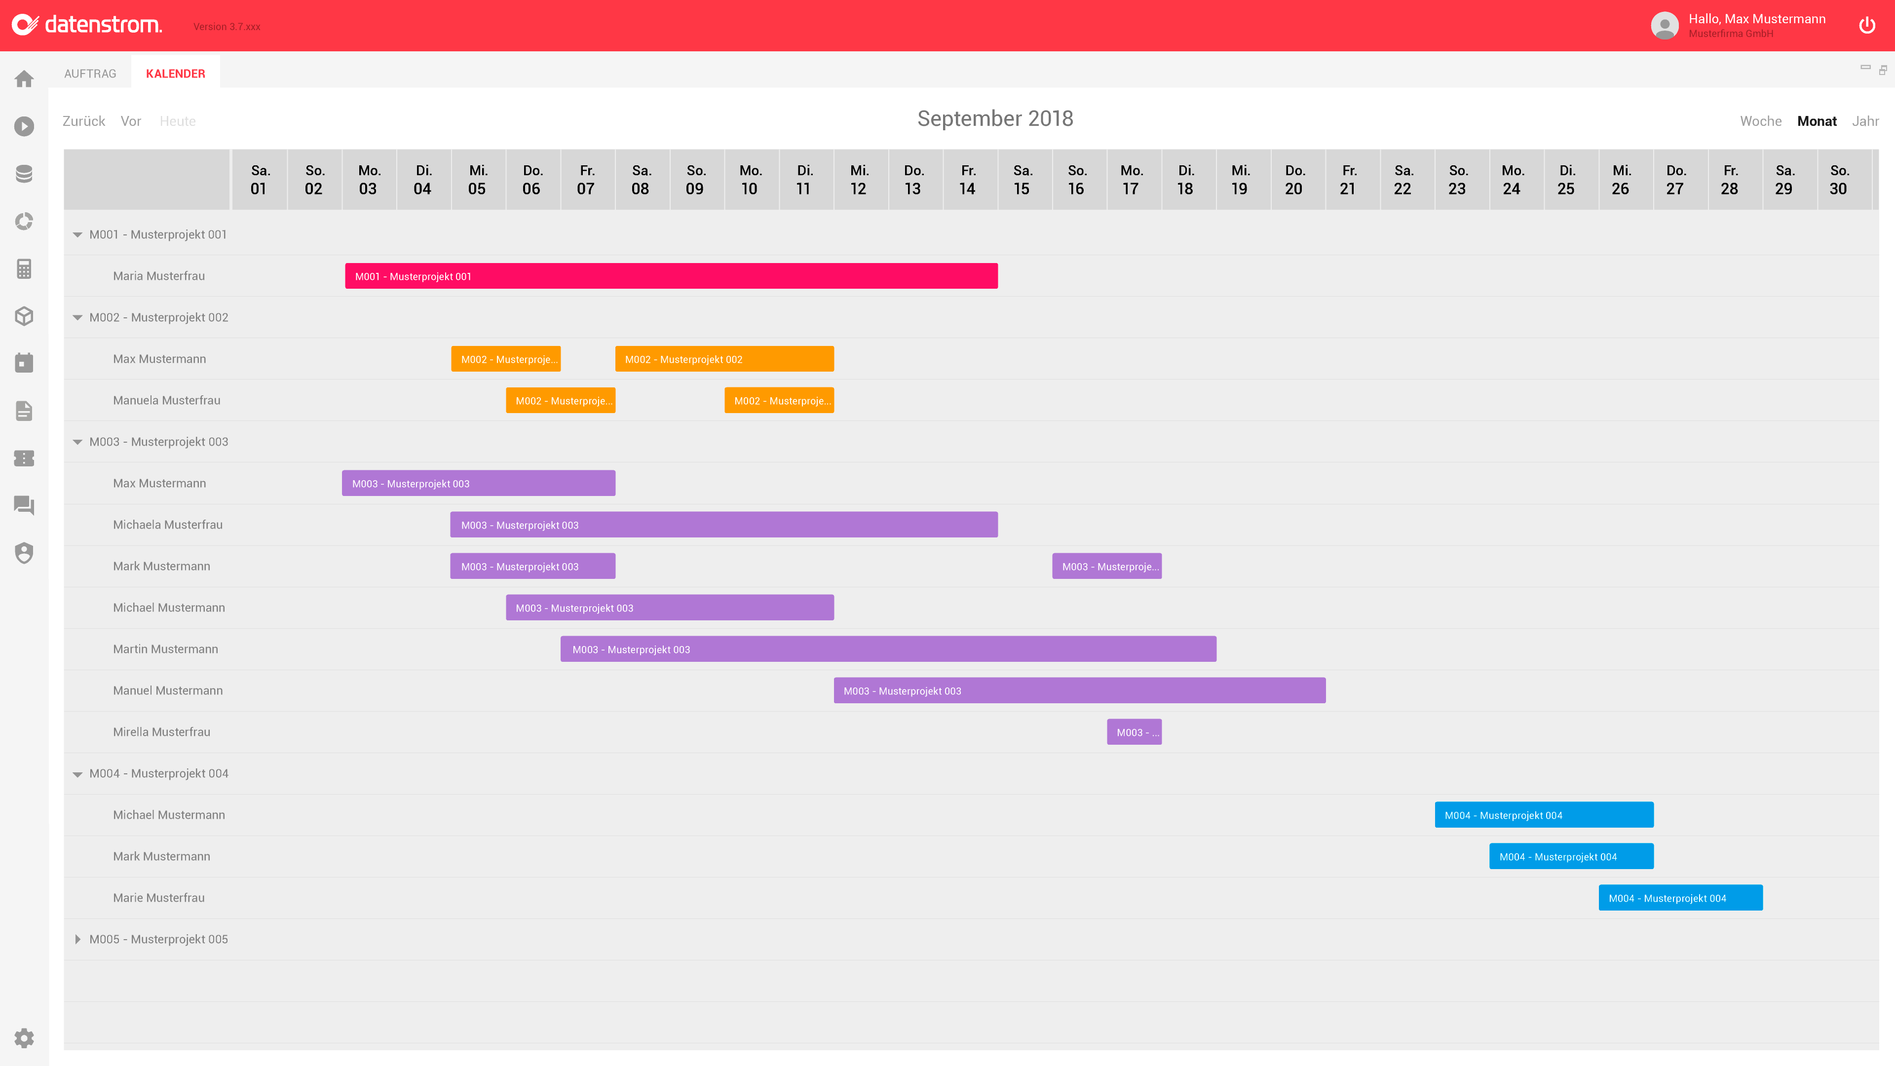Select Manuela Musterfrau's second M002 bar
1895x1066 pixels.
[779, 400]
